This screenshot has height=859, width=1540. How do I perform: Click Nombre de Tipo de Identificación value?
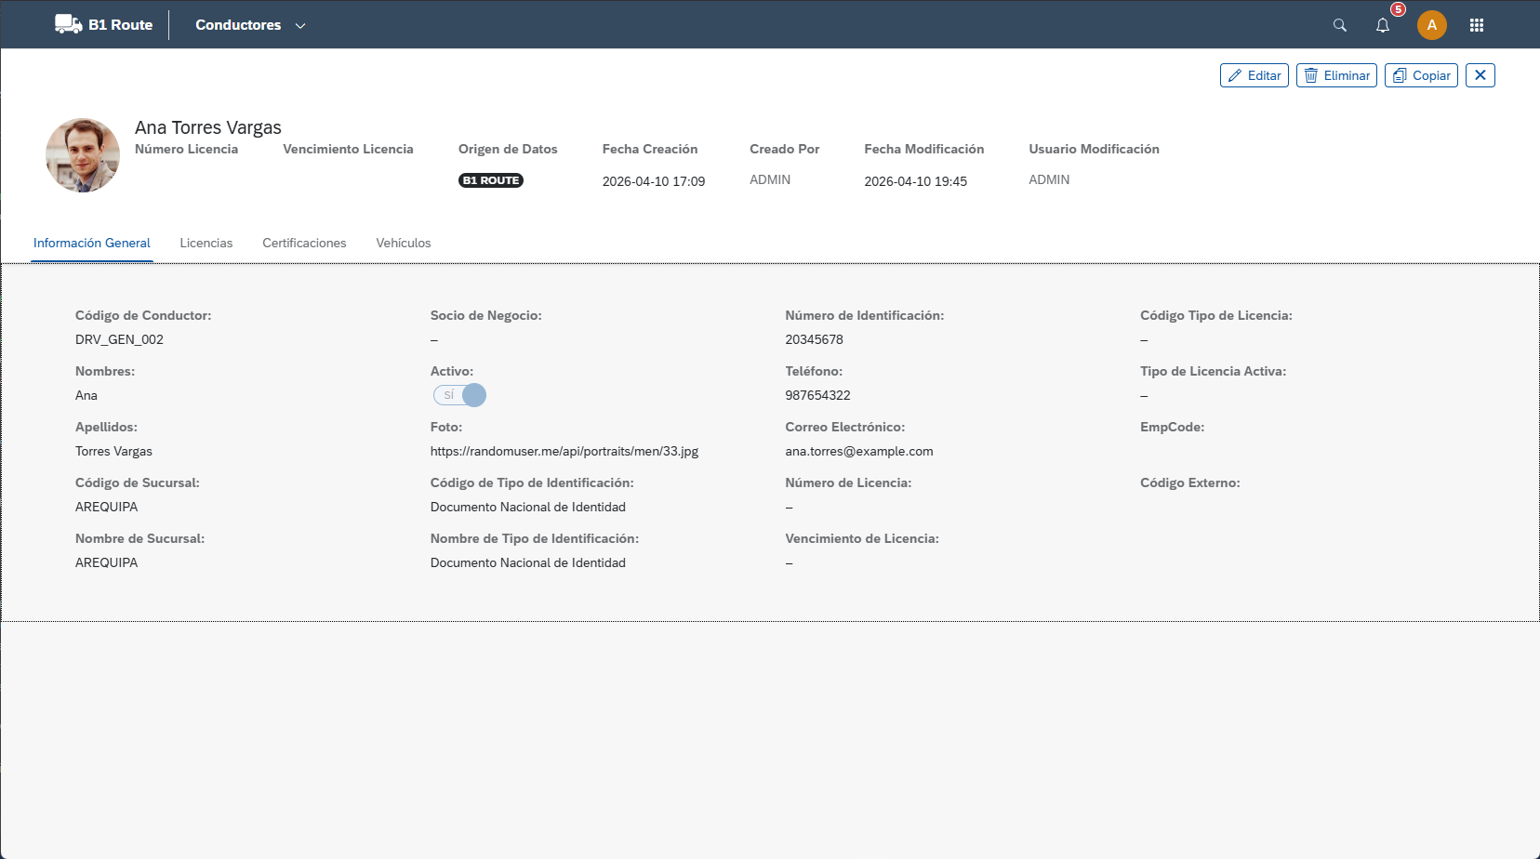point(528,562)
